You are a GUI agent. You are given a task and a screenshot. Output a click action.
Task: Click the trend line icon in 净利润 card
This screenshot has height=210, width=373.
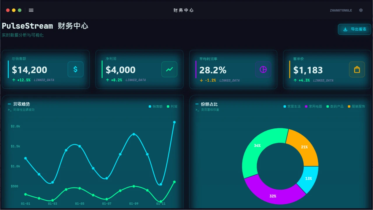(x=169, y=69)
